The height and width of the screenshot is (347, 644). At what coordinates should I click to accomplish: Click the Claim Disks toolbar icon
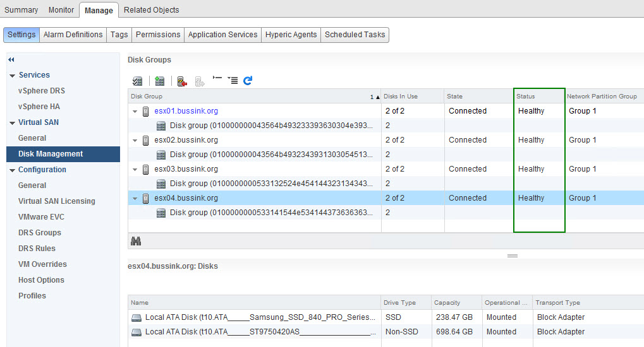[137, 81]
